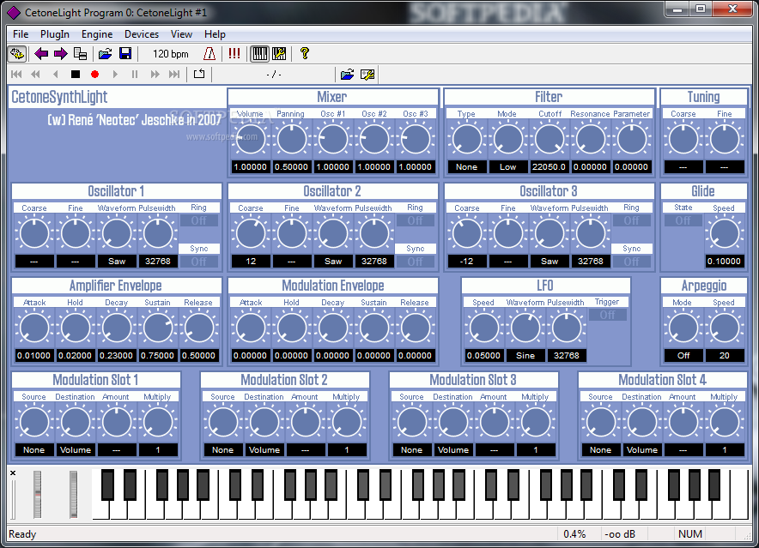759x548 pixels.
Task: Toggle the plugin editor window icon
Action: coord(17,54)
